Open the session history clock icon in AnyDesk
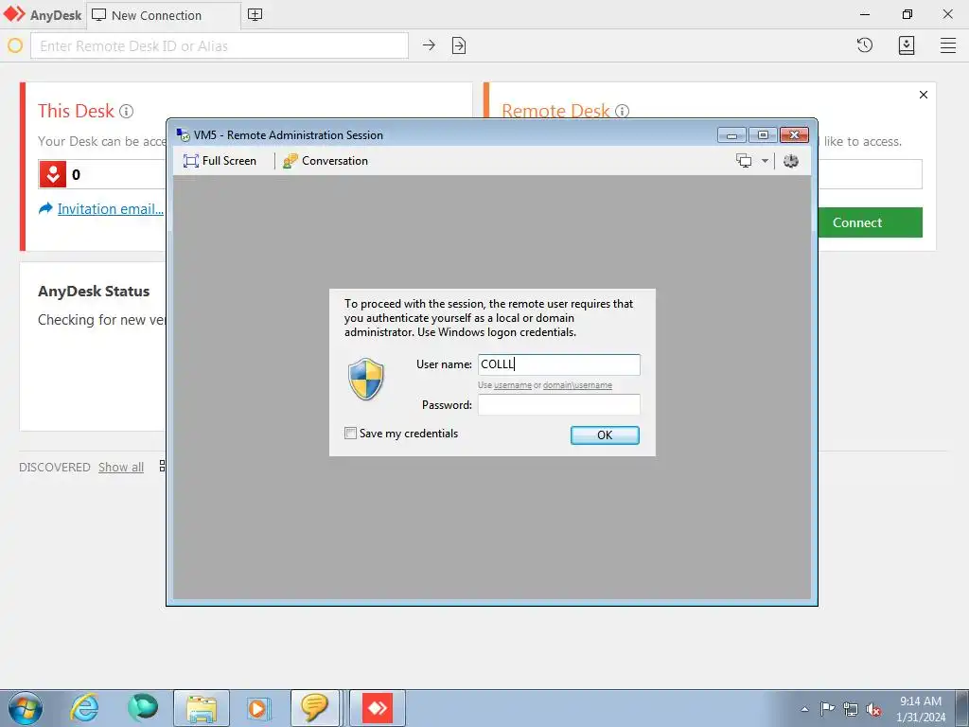The width and height of the screenshot is (969, 727). (x=865, y=45)
